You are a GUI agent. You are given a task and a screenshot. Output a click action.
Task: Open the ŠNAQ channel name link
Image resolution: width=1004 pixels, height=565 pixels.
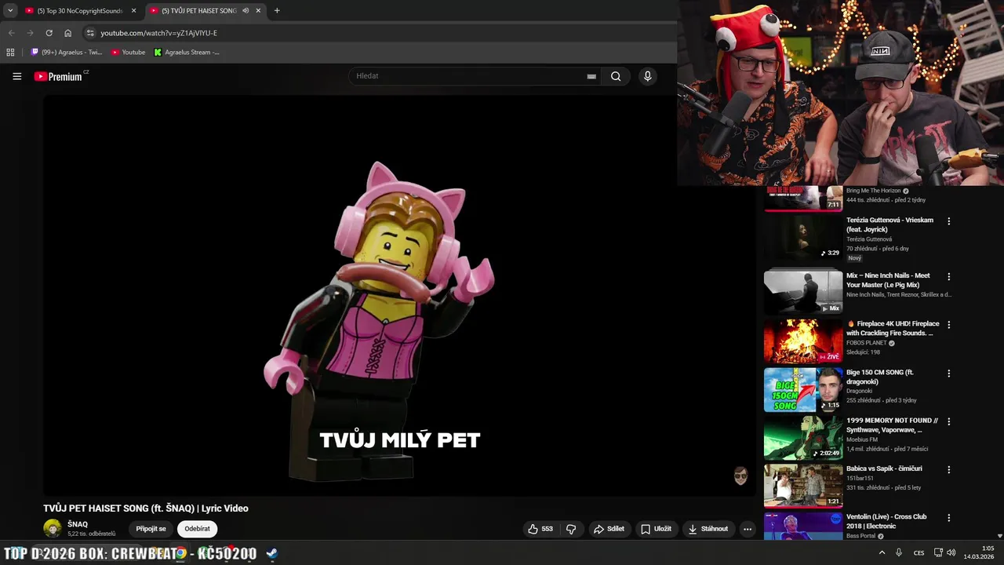pos(78,524)
